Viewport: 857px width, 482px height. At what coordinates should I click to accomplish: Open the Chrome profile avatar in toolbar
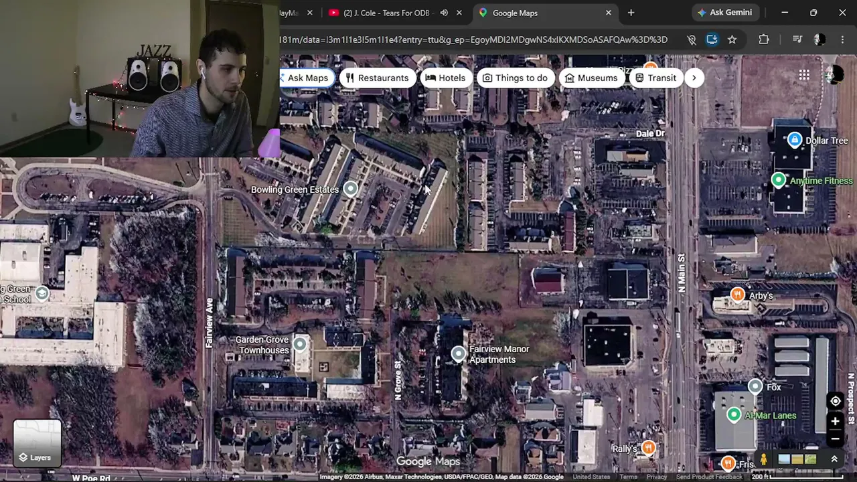click(820, 39)
